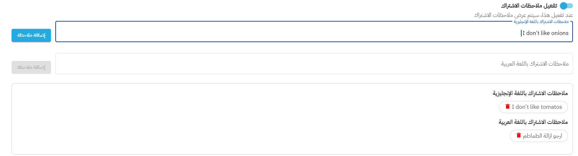Delete the "I don't like tomatos" note
The height and width of the screenshot is (156, 578).
click(508, 107)
